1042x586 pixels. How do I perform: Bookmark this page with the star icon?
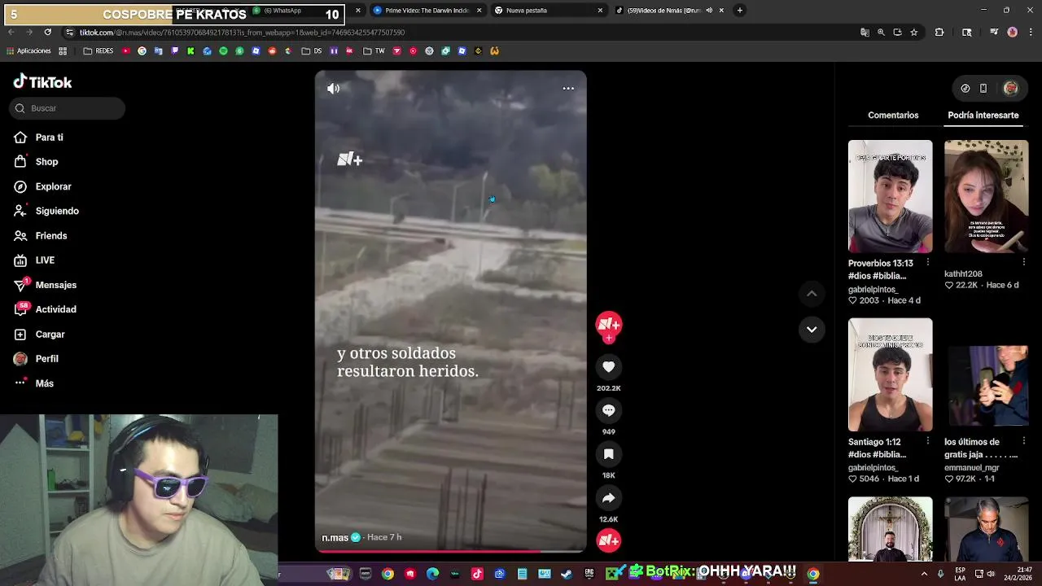pos(914,33)
